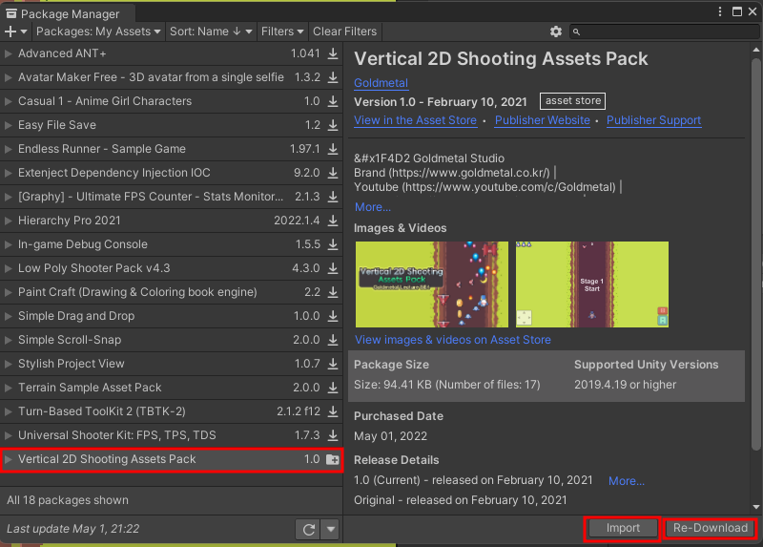Open Sort: Name dropdown
Image resolution: width=763 pixels, height=547 pixels.
click(211, 32)
